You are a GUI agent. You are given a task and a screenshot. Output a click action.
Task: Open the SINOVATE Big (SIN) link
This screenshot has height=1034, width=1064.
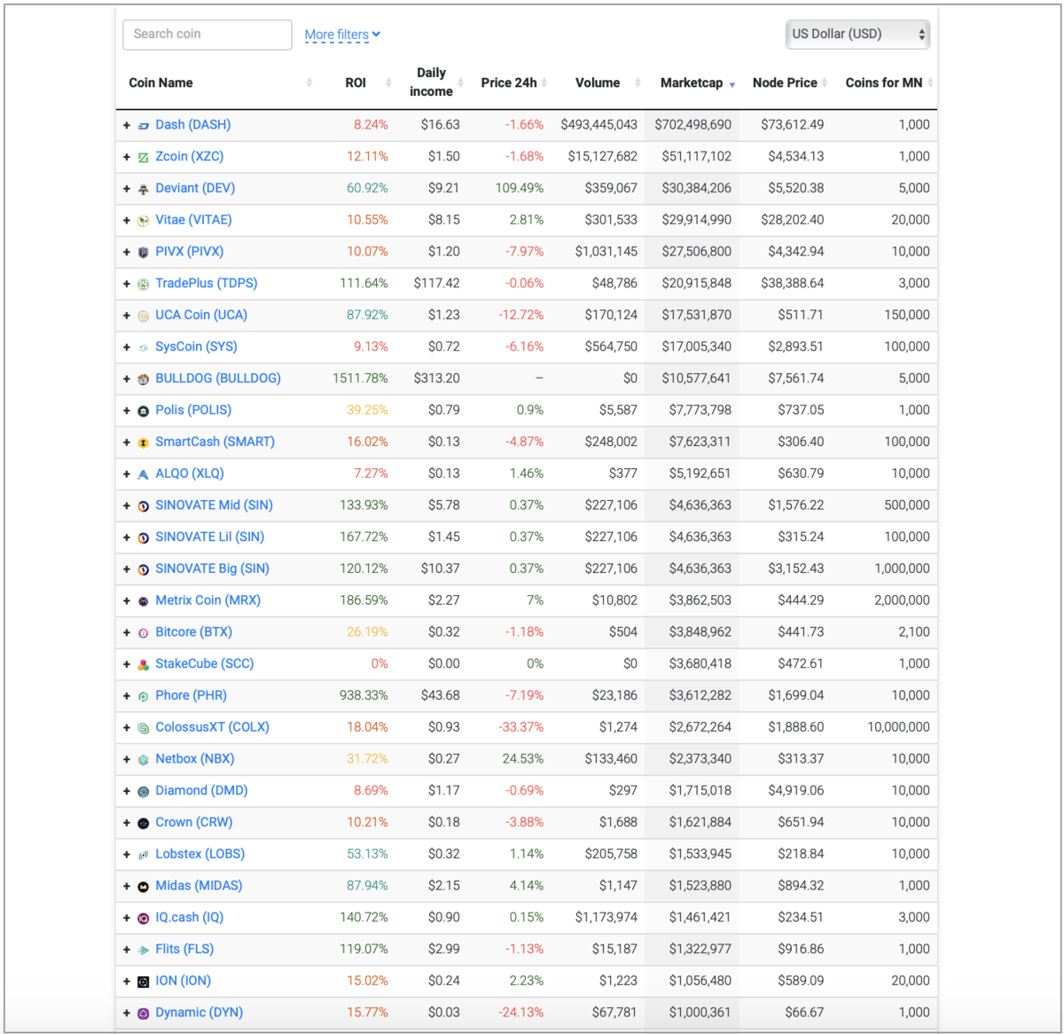pyautogui.click(x=212, y=568)
